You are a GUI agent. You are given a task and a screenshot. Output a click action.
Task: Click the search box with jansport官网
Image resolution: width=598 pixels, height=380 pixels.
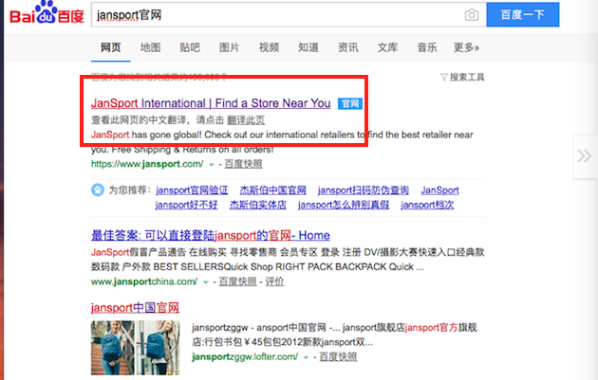tap(278, 14)
